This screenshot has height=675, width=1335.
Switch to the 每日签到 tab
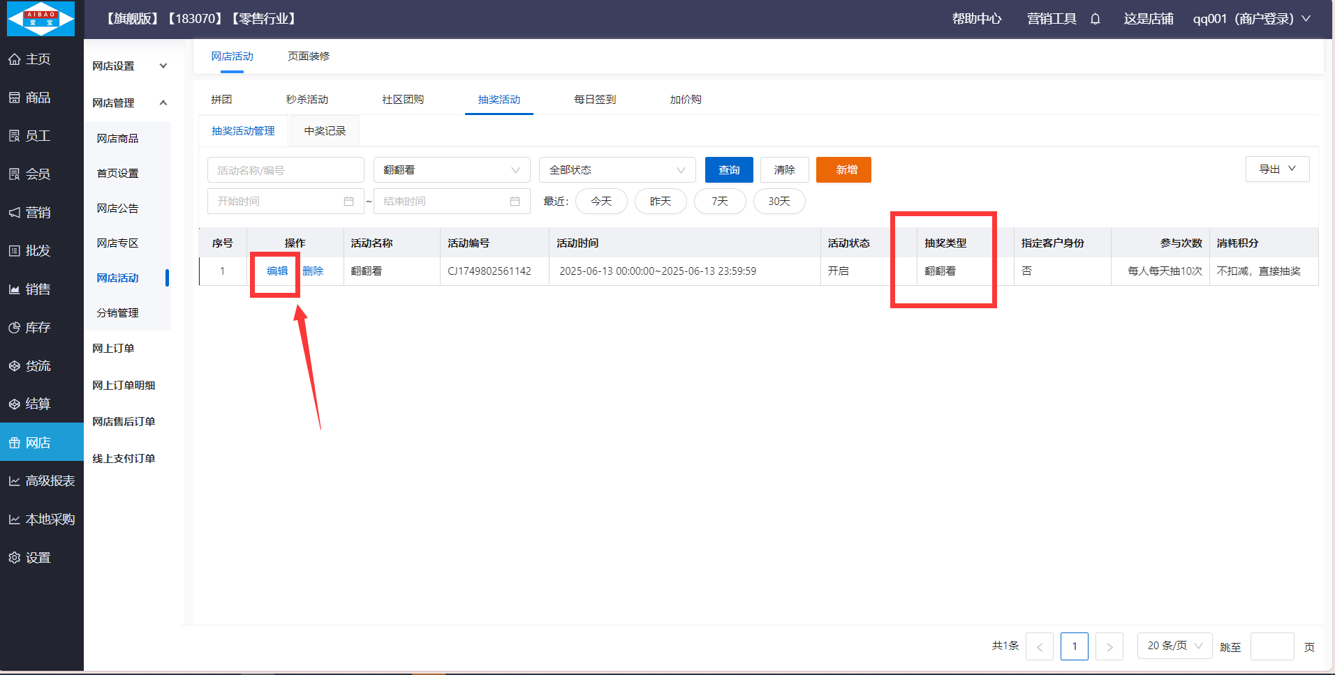594,100
